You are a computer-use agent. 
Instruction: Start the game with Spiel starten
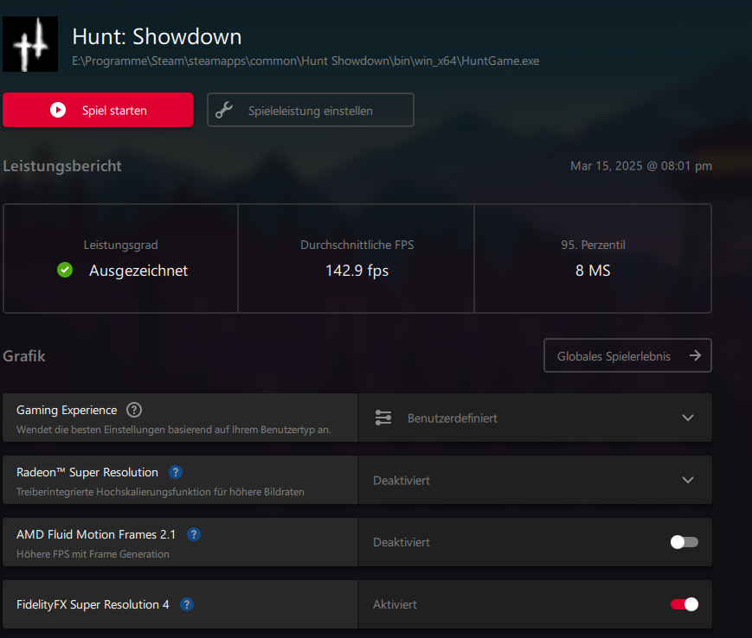click(x=98, y=110)
